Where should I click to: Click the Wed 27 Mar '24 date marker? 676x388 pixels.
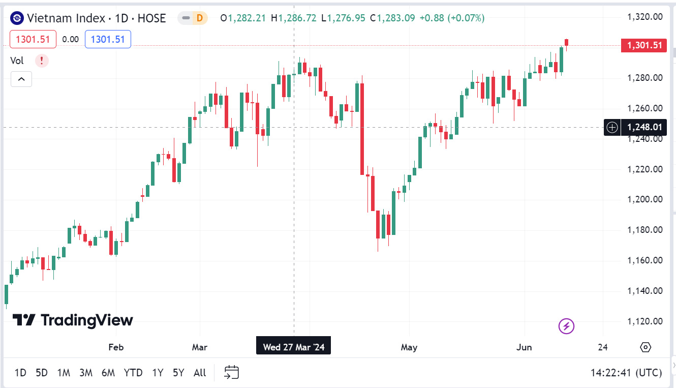(293, 347)
